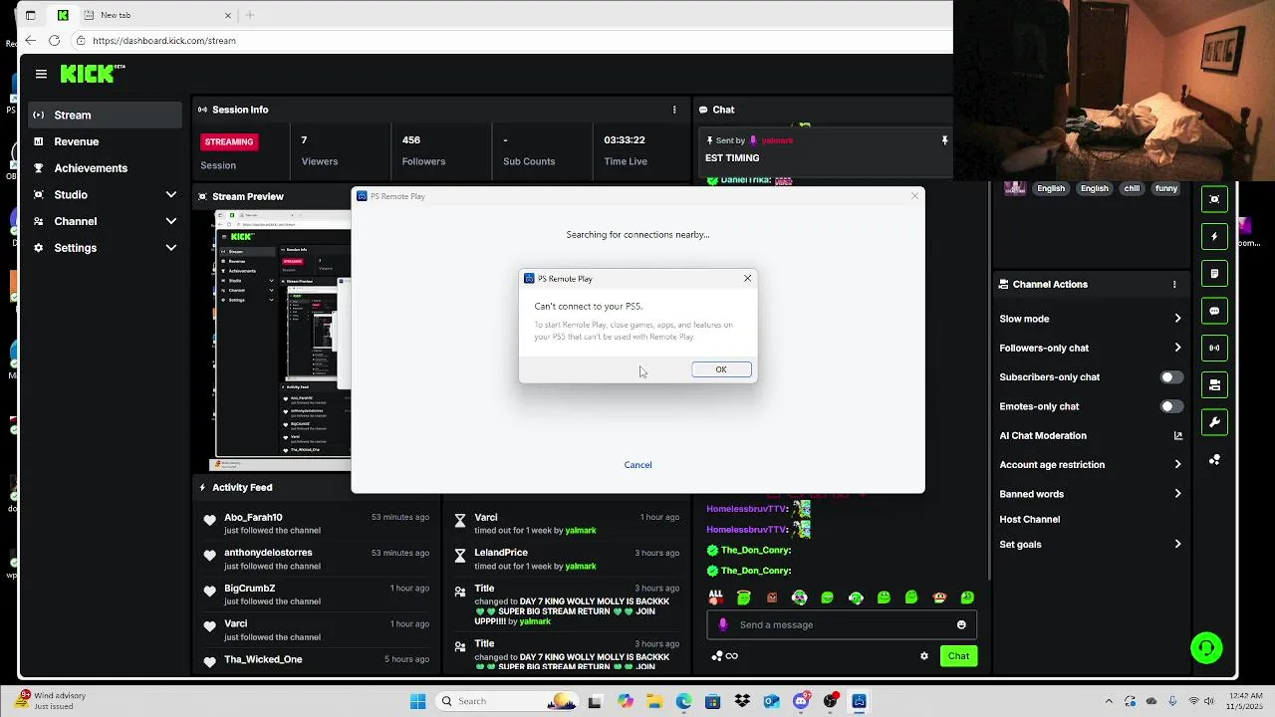Click the 03:33:22 Time Live value
This screenshot has width=1275, height=717.
(625, 140)
